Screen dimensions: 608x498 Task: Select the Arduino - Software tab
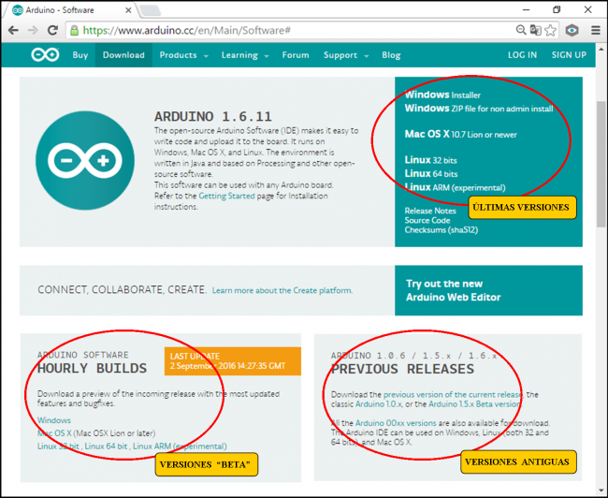pyautogui.click(x=70, y=10)
